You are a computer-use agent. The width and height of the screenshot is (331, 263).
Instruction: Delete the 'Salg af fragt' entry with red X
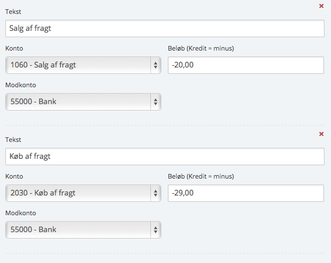click(x=321, y=6)
